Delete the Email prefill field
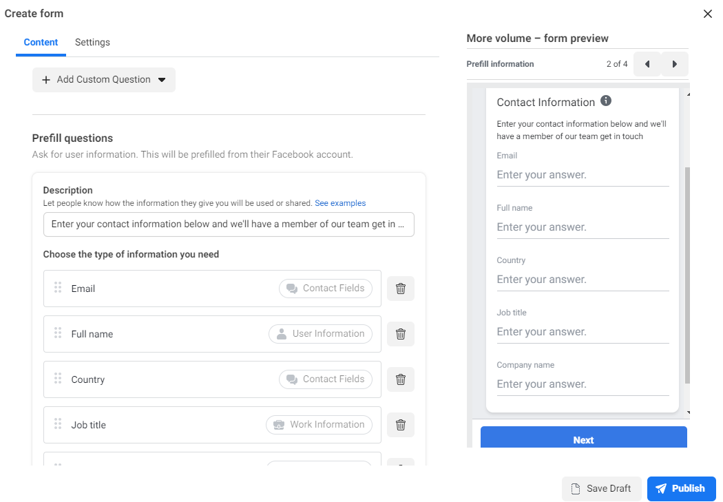Image resolution: width=723 pixels, height=502 pixels. point(400,289)
